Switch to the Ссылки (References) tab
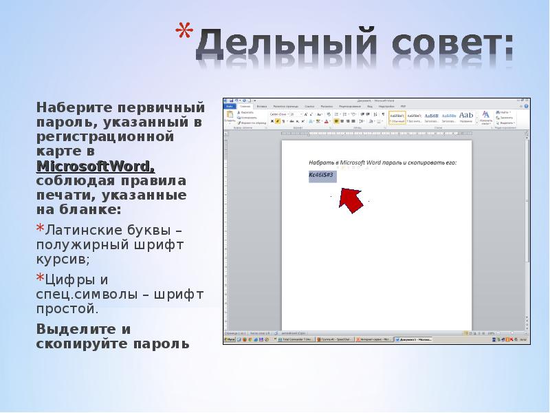 point(309,107)
